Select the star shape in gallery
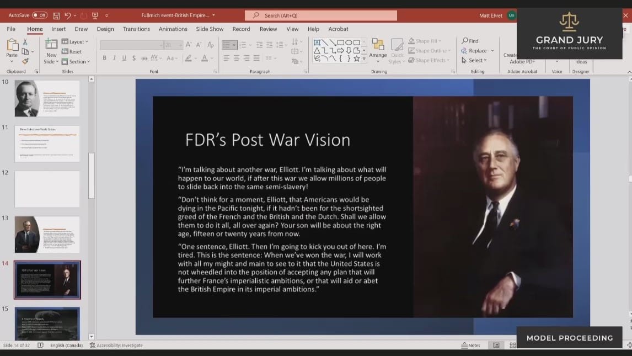 click(356, 59)
